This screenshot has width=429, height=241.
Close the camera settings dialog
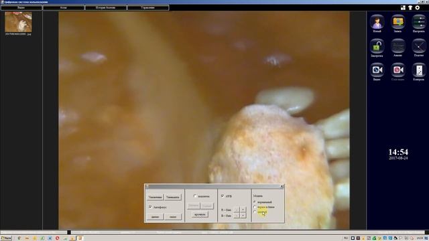[282, 186]
